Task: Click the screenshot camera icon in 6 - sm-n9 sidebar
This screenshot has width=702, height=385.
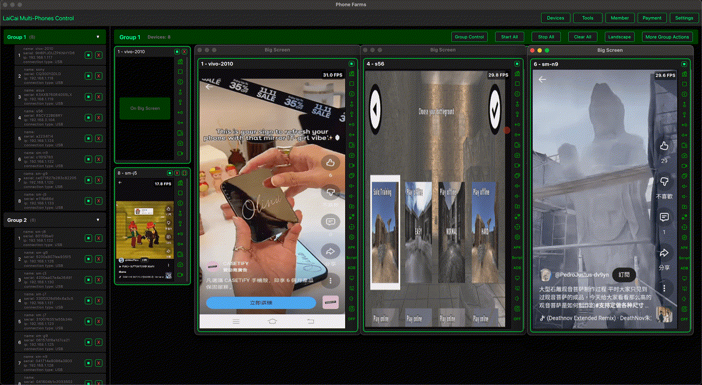Action: point(684,155)
